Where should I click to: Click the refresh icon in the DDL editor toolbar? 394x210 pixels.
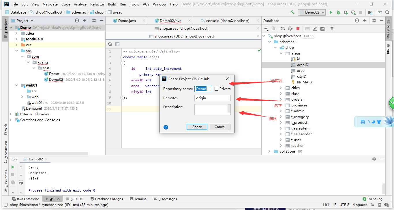pyautogui.click(x=110, y=44)
